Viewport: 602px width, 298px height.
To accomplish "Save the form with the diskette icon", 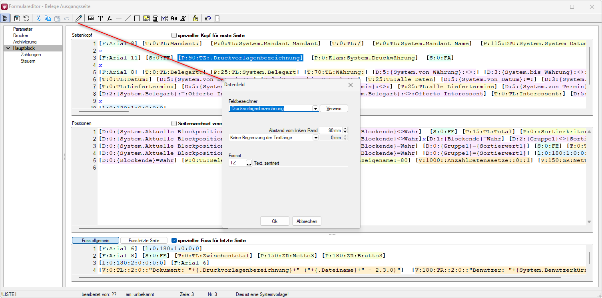I will (17, 18).
